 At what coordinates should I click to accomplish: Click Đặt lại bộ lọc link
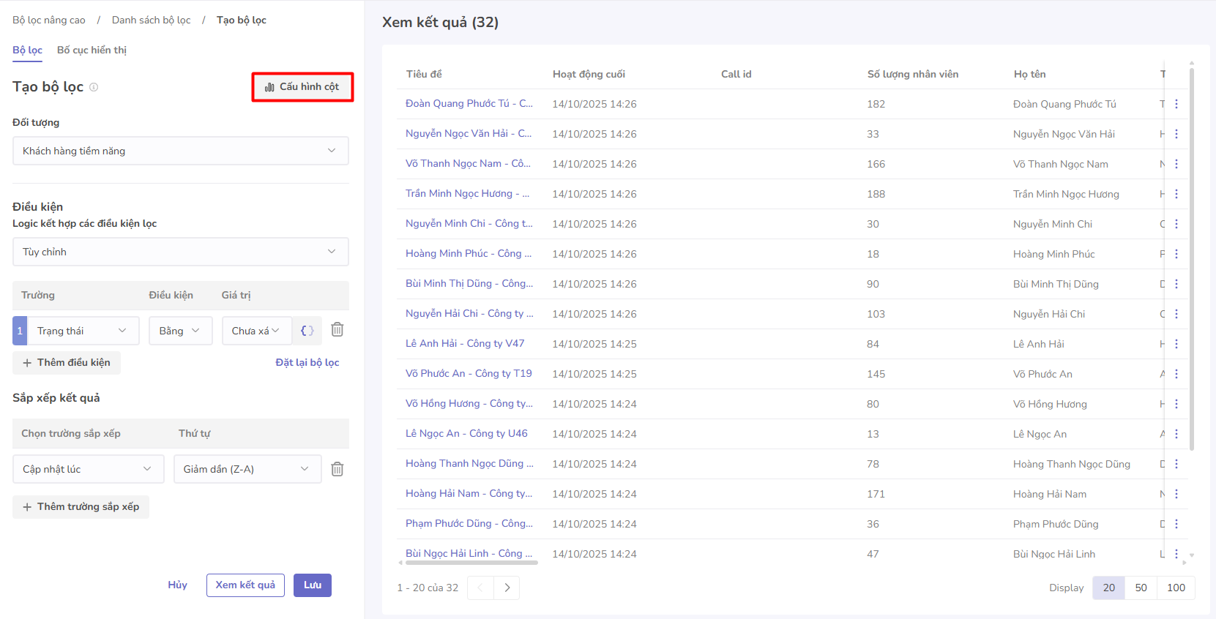(x=307, y=362)
